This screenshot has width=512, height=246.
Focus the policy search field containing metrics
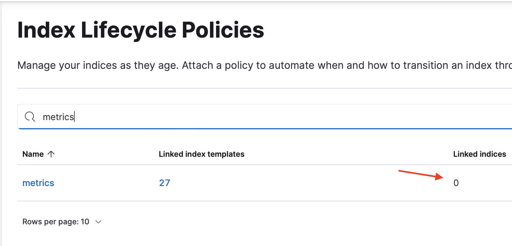[223, 117]
